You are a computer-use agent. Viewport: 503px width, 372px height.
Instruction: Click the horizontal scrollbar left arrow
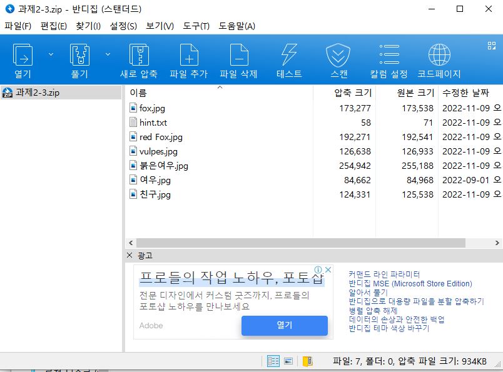tap(131, 243)
